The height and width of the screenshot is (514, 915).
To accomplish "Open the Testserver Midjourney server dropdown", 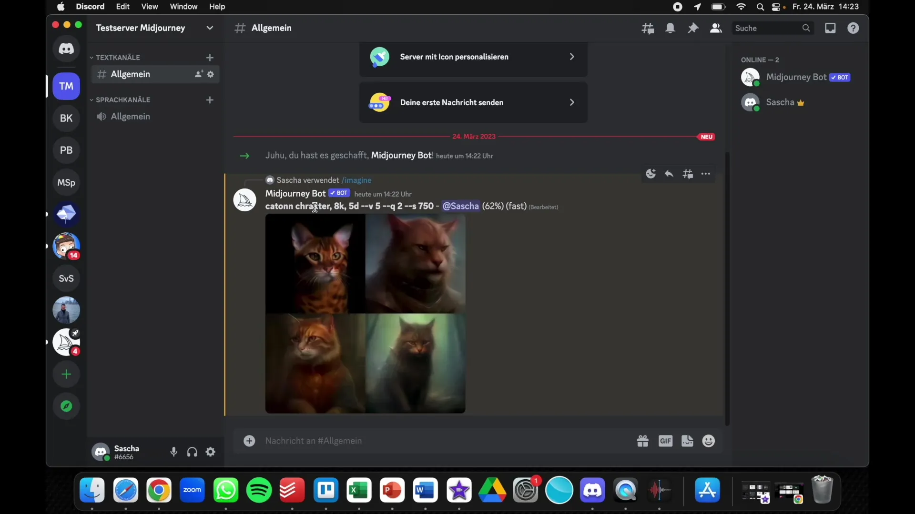I will 210,28.
